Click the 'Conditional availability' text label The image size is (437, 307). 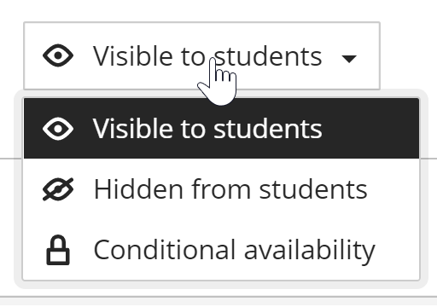pyautogui.click(x=235, y=252)
